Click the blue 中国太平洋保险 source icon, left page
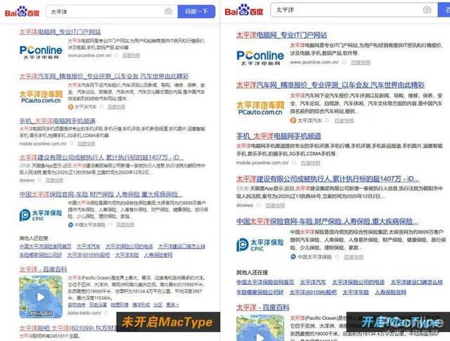Image resolution: width=450 pixels, height=341 pixels. coord(70,225)
